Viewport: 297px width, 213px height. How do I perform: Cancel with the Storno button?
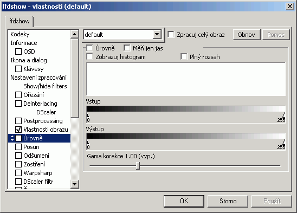click(x=228, y=201)
